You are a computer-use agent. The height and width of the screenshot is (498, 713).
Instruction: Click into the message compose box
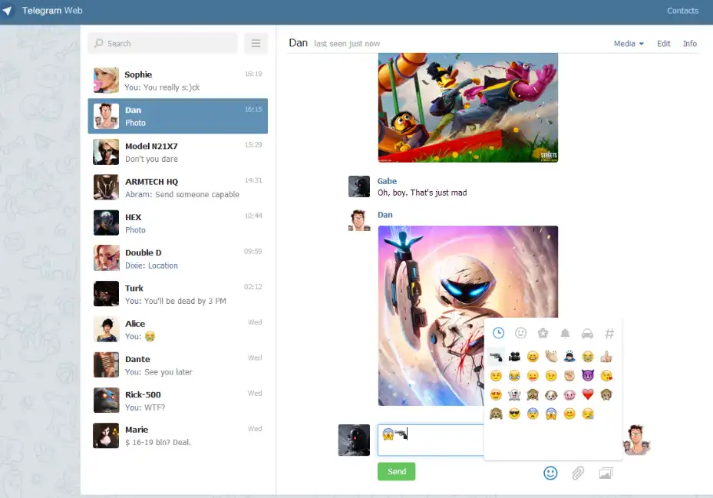tap(431, 440)
